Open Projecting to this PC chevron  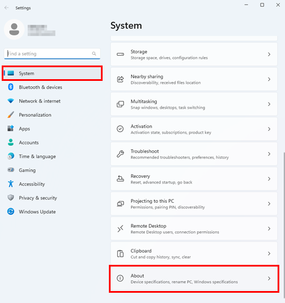click(269, 204)
